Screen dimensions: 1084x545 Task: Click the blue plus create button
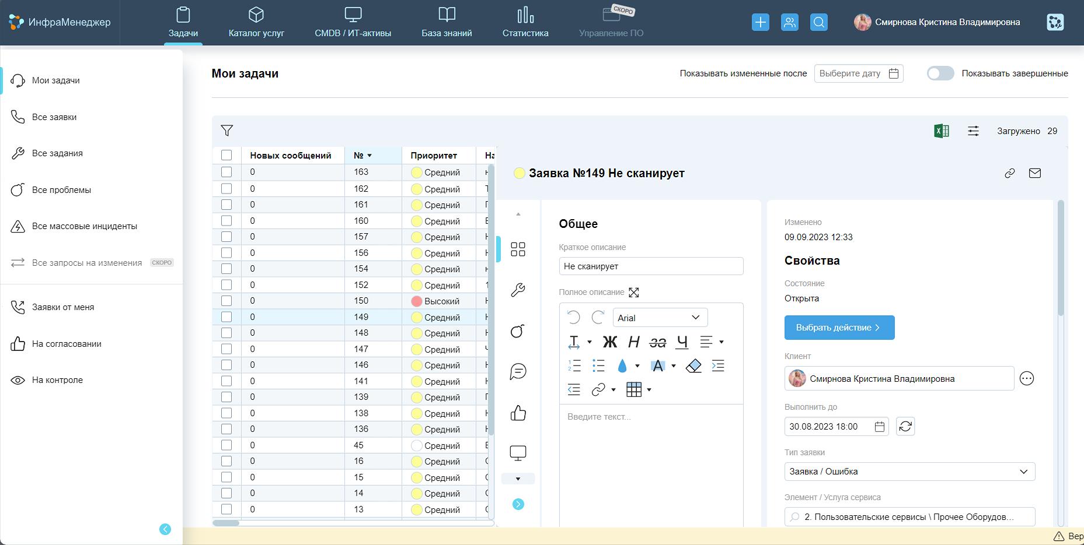(760, 22)
